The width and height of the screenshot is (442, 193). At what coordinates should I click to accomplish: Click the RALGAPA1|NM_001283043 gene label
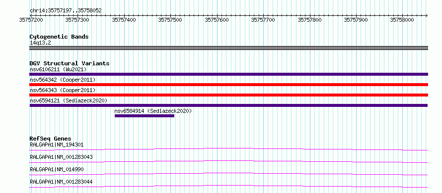click(x=61, y=157)
